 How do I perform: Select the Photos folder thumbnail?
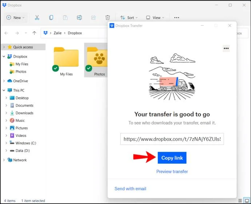click(96, 60)
